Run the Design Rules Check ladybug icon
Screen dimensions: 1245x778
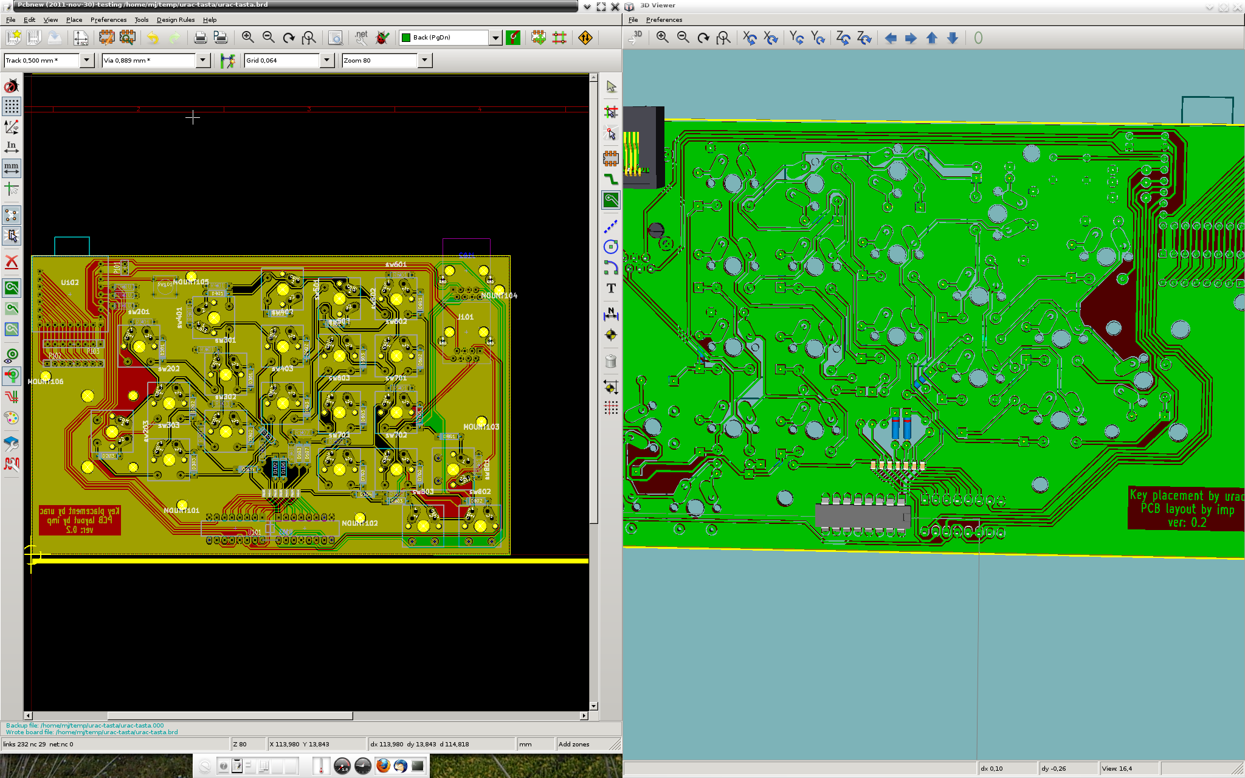[382, 38]
